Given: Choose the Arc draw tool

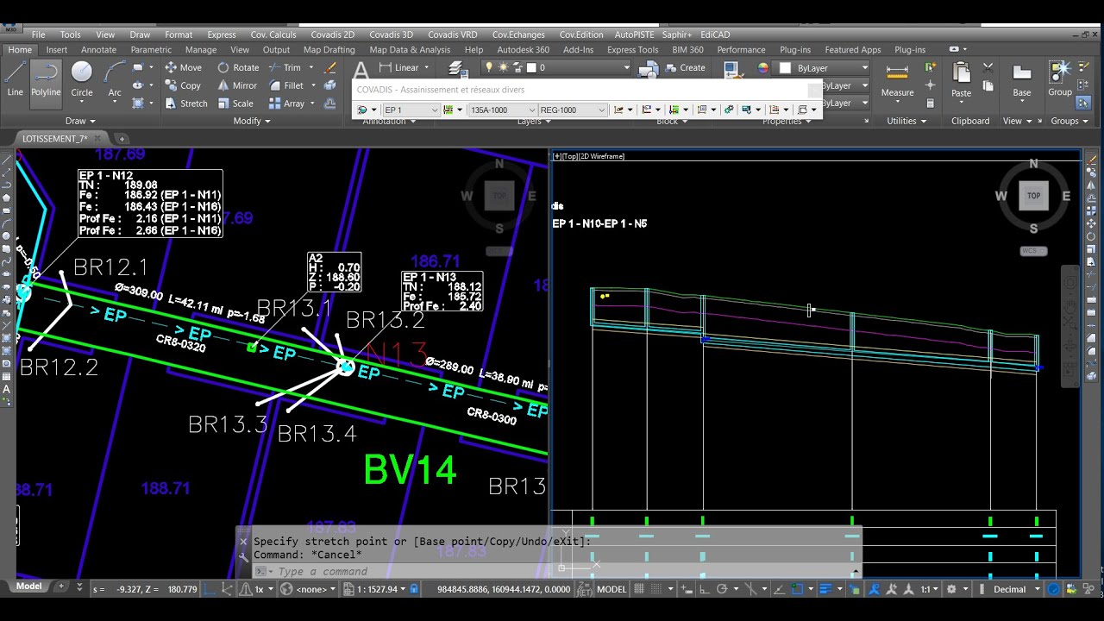Looking at the screenshot, I should click(115, 80).
